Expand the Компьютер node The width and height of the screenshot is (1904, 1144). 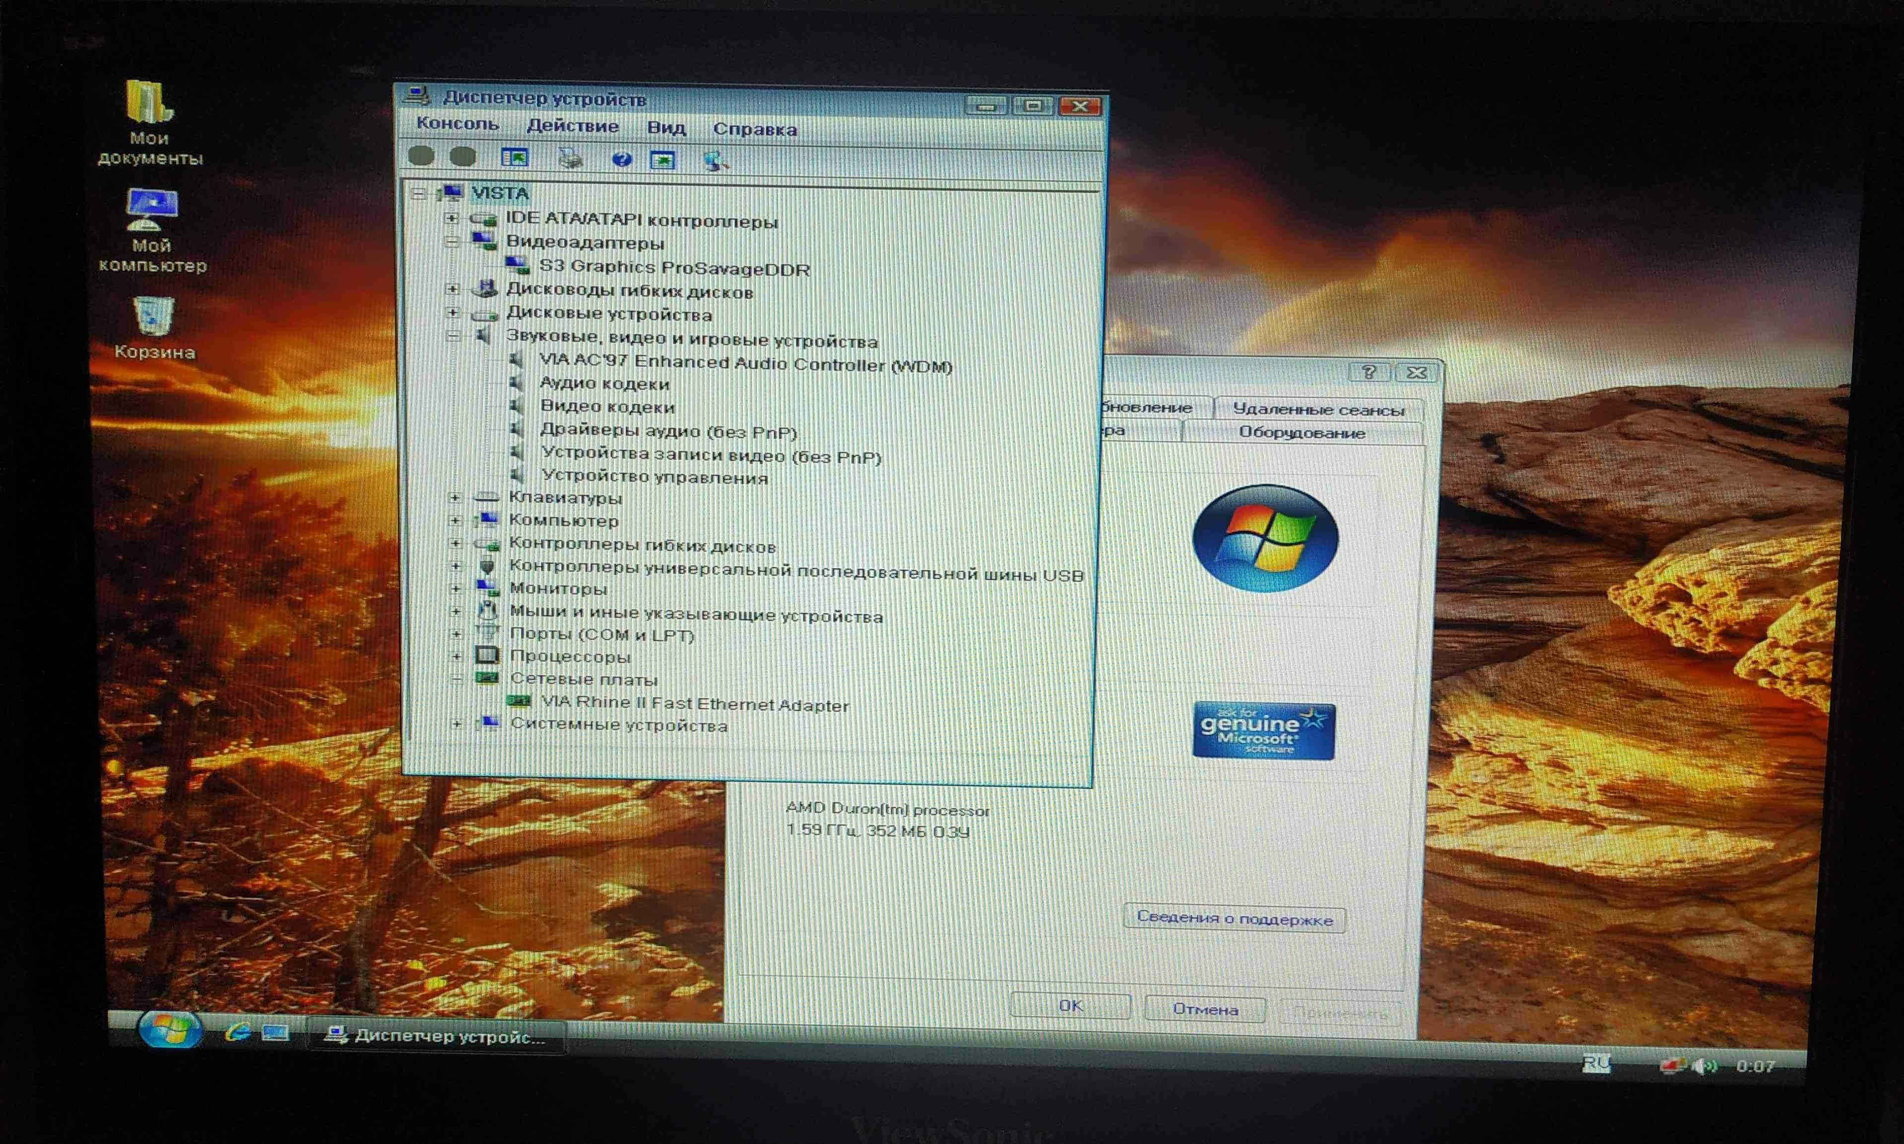point(455,520)
